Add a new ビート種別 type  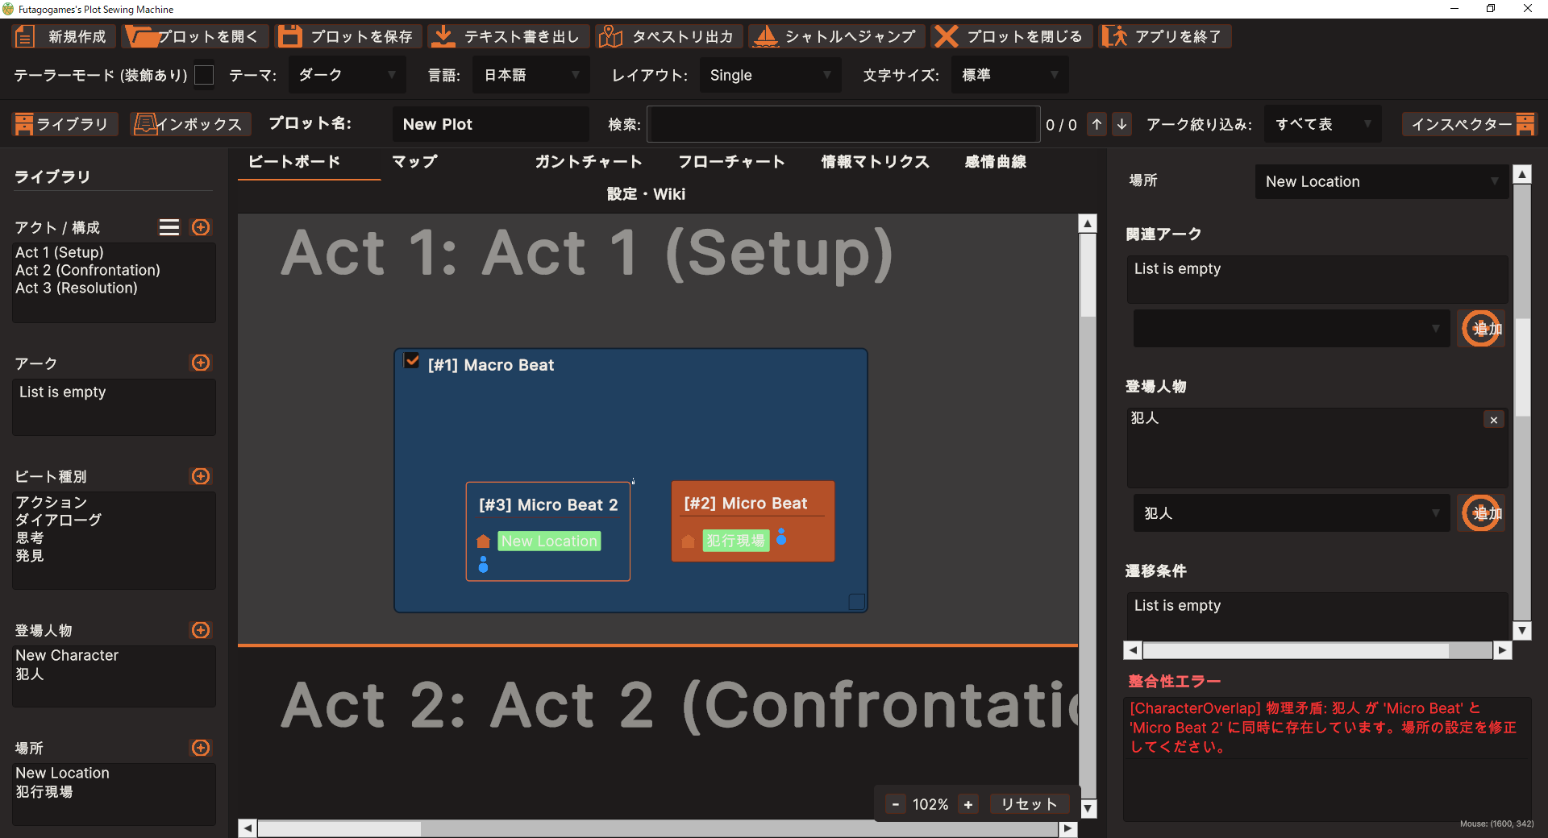pyautogui.click(x=201, y=476)
